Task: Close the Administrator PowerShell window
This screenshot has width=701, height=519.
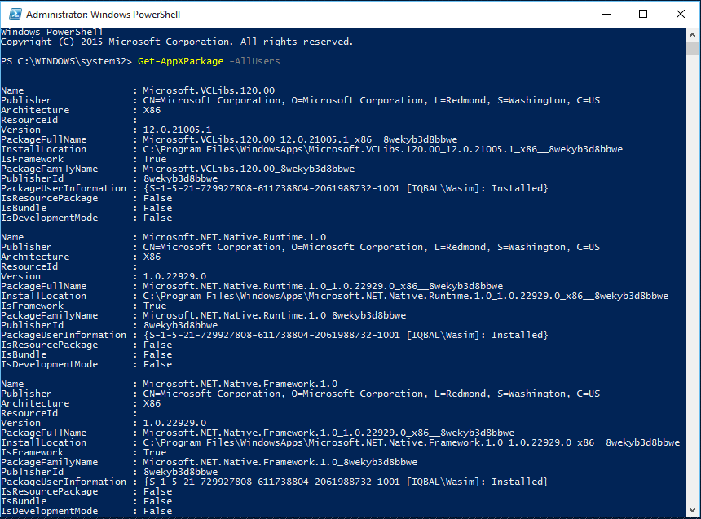Action: pos(681,14)
